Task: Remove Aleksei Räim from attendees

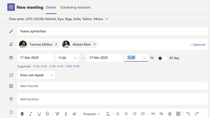Action: [x=95, y=44]
